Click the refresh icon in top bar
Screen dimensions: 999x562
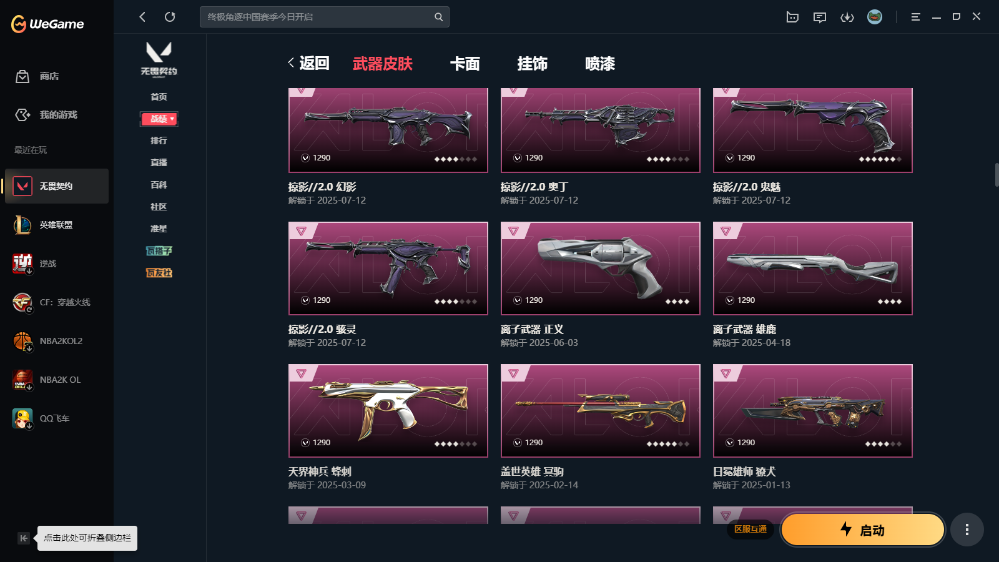tap(170, 17)
